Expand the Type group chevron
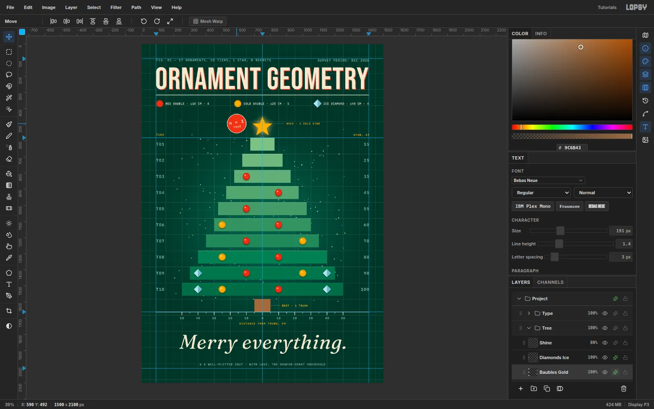Image resolution: width=654 pixels, height=409 pixels. pyautogui.click(x=529, y=313)
